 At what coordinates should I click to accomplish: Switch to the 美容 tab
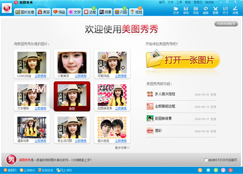point(44,12)
